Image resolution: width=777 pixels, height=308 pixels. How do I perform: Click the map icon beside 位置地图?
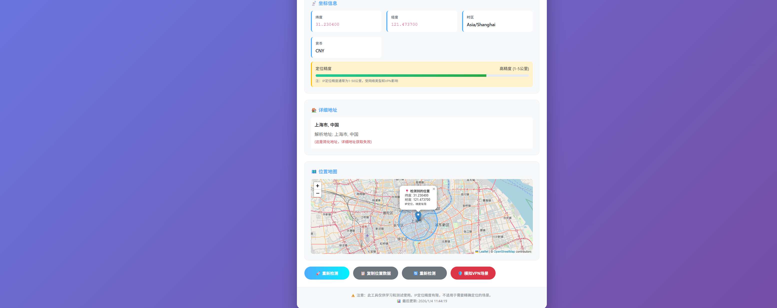314,172
